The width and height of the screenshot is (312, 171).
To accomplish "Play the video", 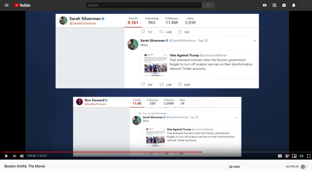I will (6, 156).
